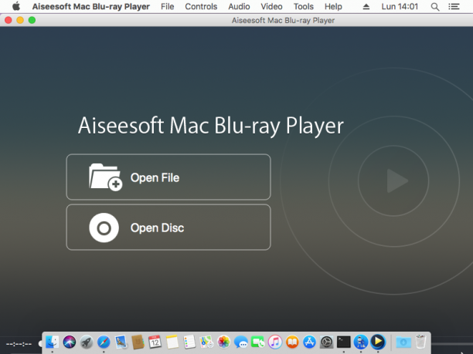Open Launchpad rocket icon
Screen dimensions: 473x354
click(x=87, y=342)
